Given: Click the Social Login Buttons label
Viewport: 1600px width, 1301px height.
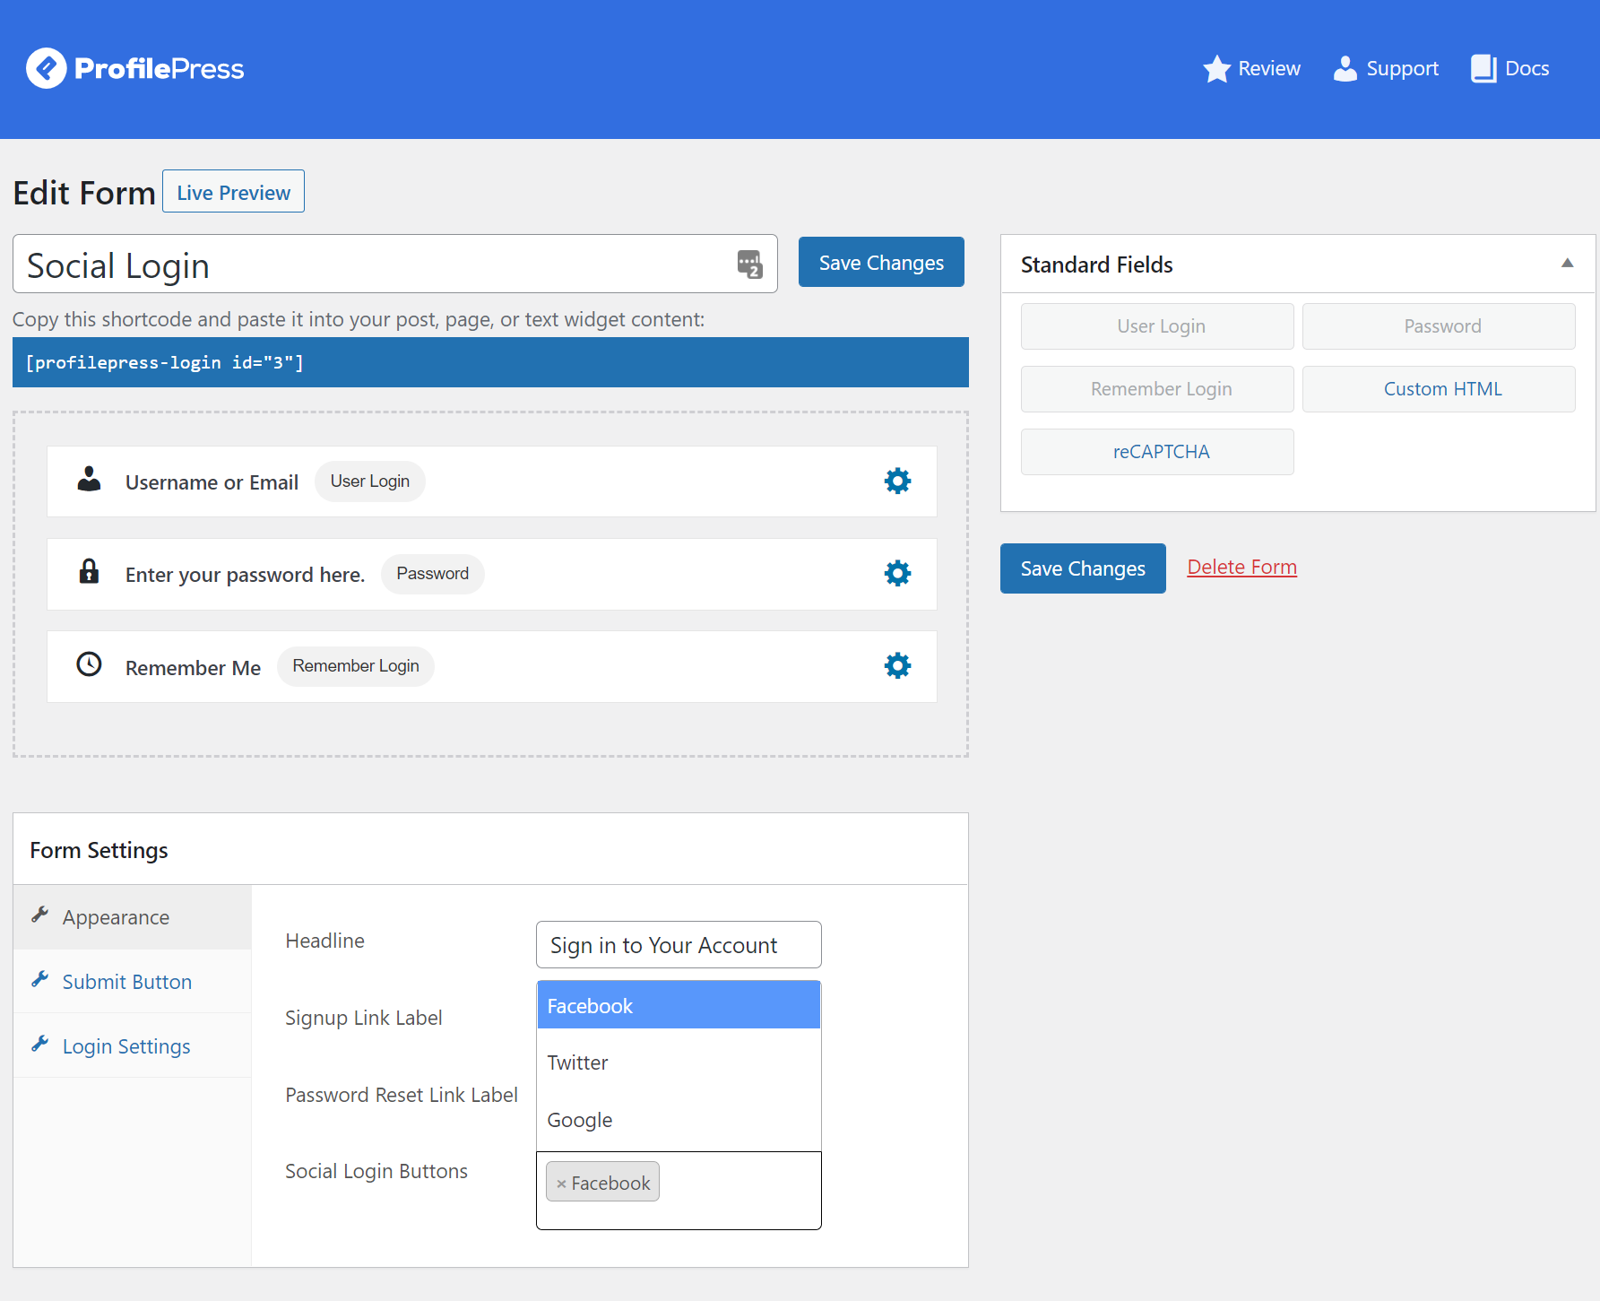Looking at the screenshot, I should [x=376, y=1171].
